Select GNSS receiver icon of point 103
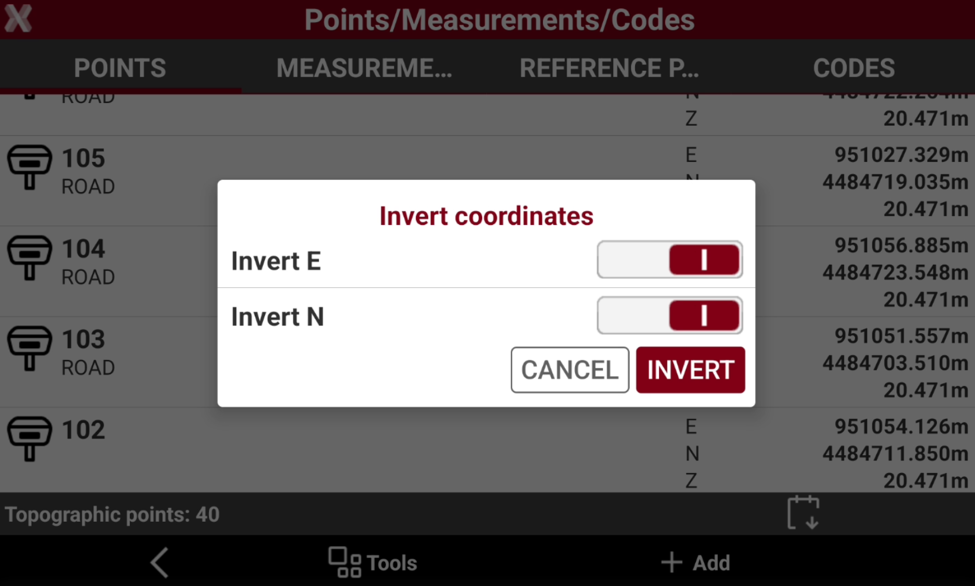Screen dimensions: 975x586 tap(29, 349)
